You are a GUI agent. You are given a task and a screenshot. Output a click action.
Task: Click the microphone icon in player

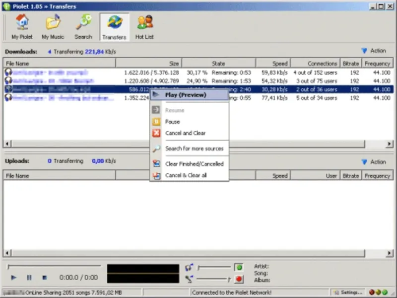(x=189, y=279)
